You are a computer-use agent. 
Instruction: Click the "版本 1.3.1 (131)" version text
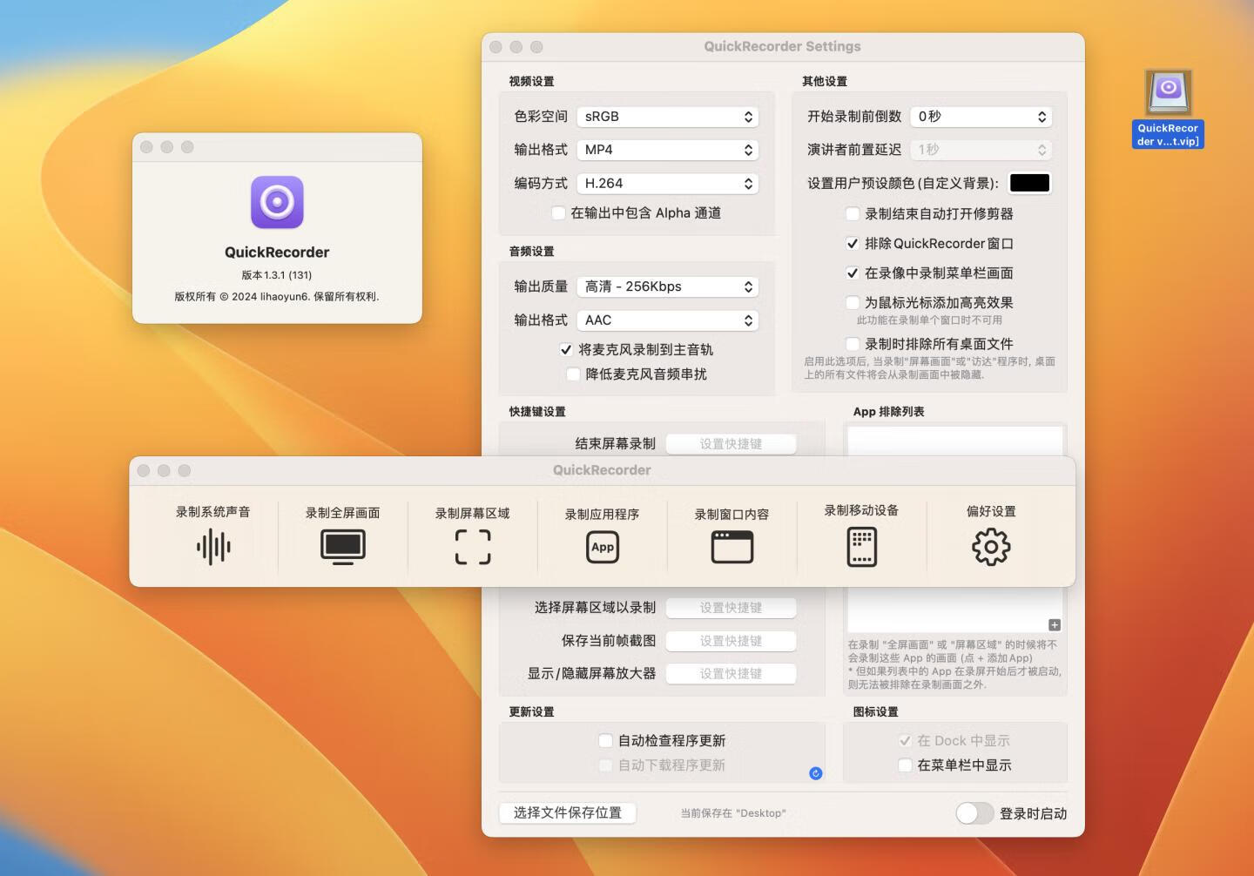click(277, 275)
